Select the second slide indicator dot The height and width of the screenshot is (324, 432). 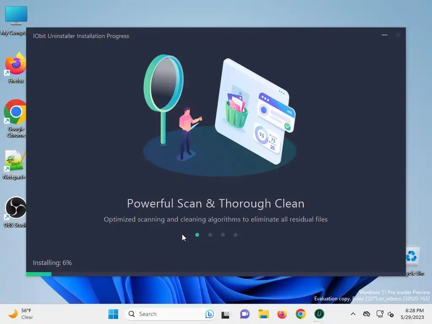coord(210,235)
